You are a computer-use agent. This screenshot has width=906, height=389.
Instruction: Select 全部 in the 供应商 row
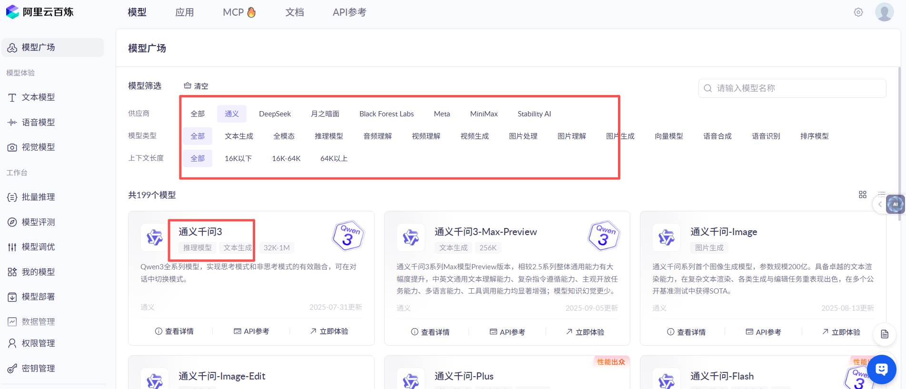[x=198, y=114]
